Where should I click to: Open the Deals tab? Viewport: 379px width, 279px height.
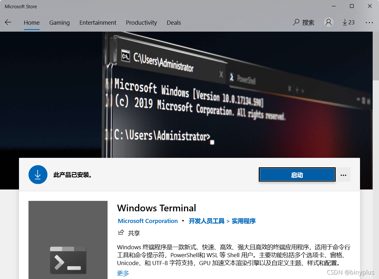[174, 22]
